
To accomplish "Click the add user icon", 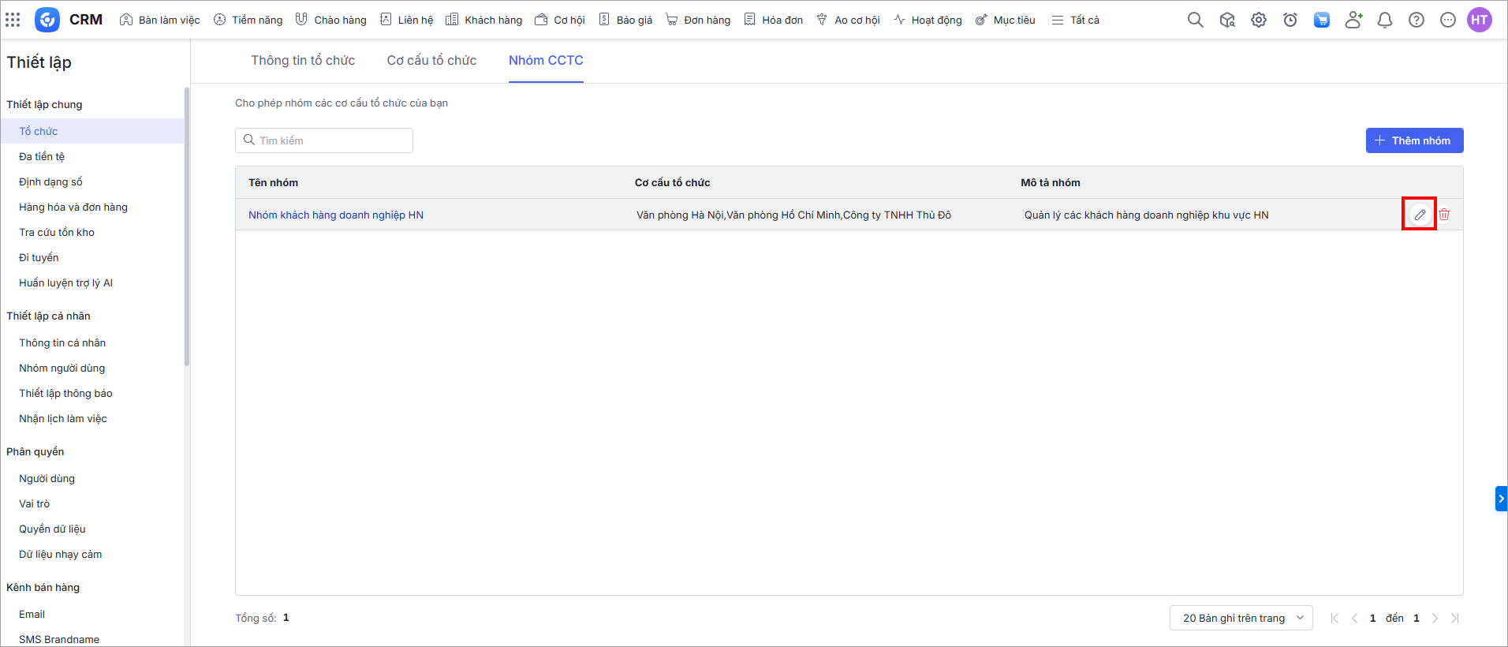I will (x=1353, y=20).
